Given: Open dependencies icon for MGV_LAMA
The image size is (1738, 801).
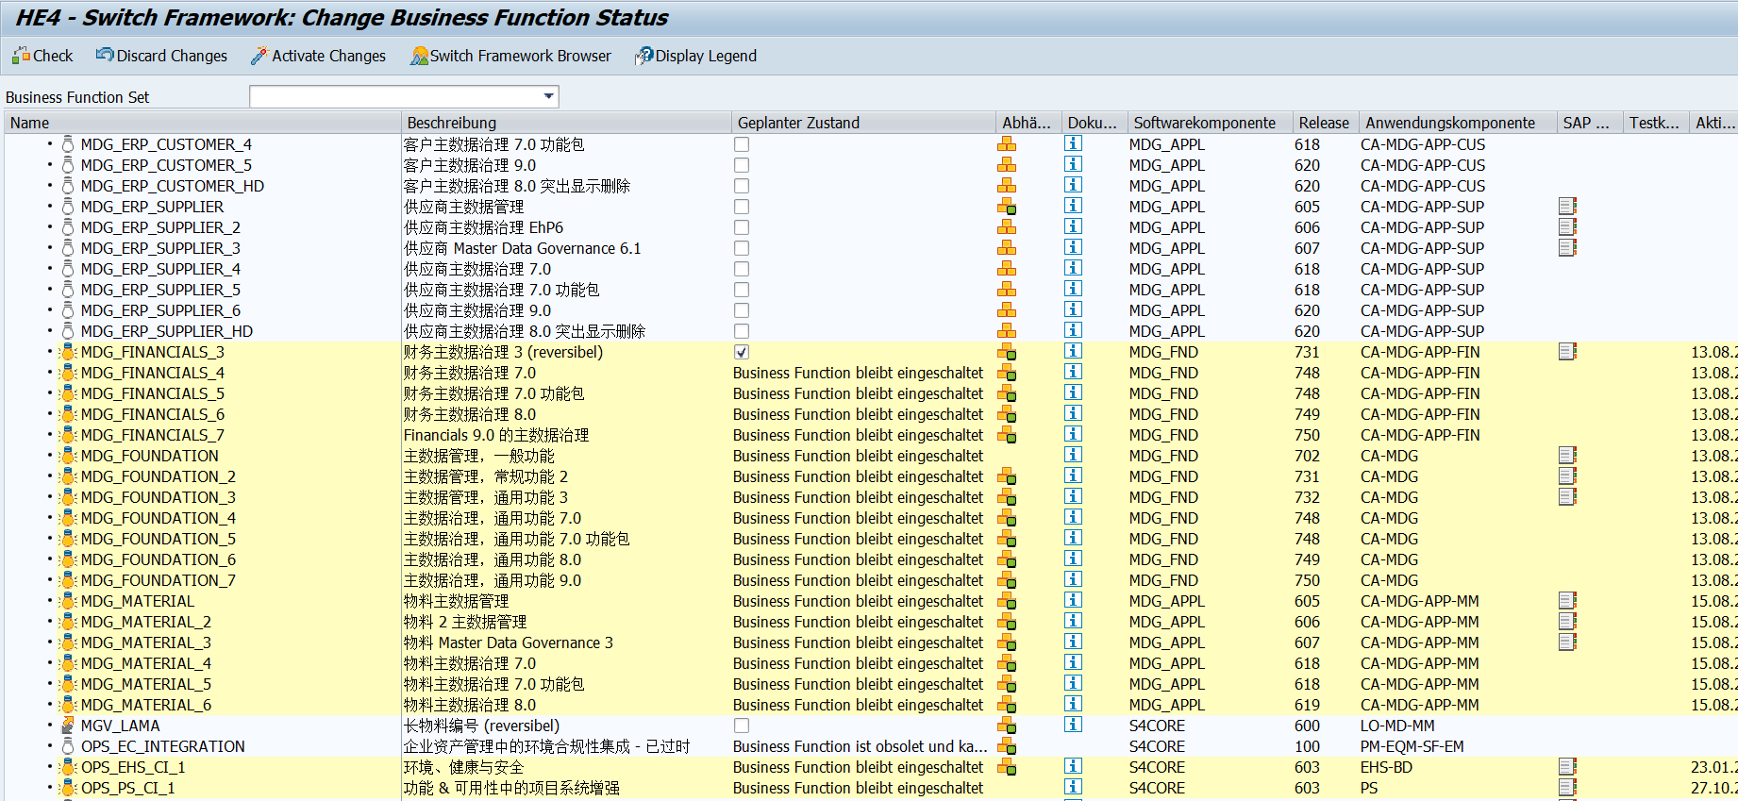Looking at the screenshot, I should point(1007,726).
